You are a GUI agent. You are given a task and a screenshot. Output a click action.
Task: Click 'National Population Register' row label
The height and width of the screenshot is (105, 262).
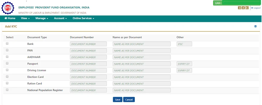[45, 90]
